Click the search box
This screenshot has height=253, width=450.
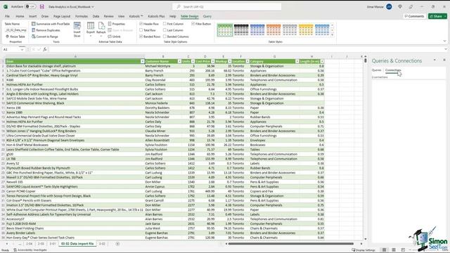point(226,6)
